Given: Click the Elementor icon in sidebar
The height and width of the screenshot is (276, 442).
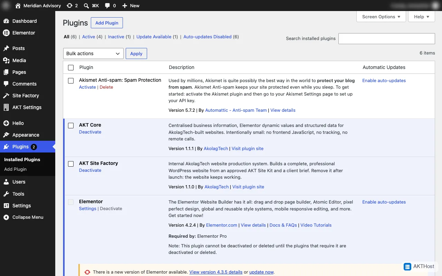Looking at the screenshot, I should point(6,33).
